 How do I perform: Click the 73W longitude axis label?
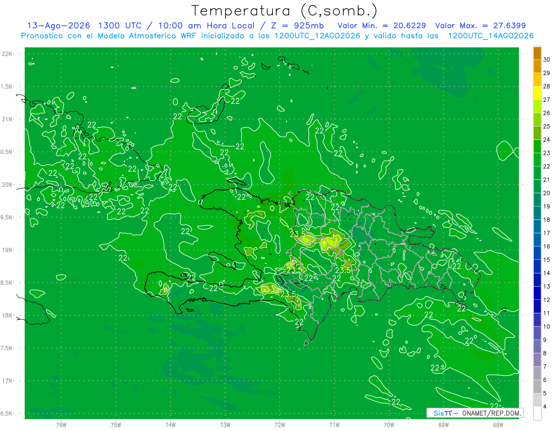(225, 425)
